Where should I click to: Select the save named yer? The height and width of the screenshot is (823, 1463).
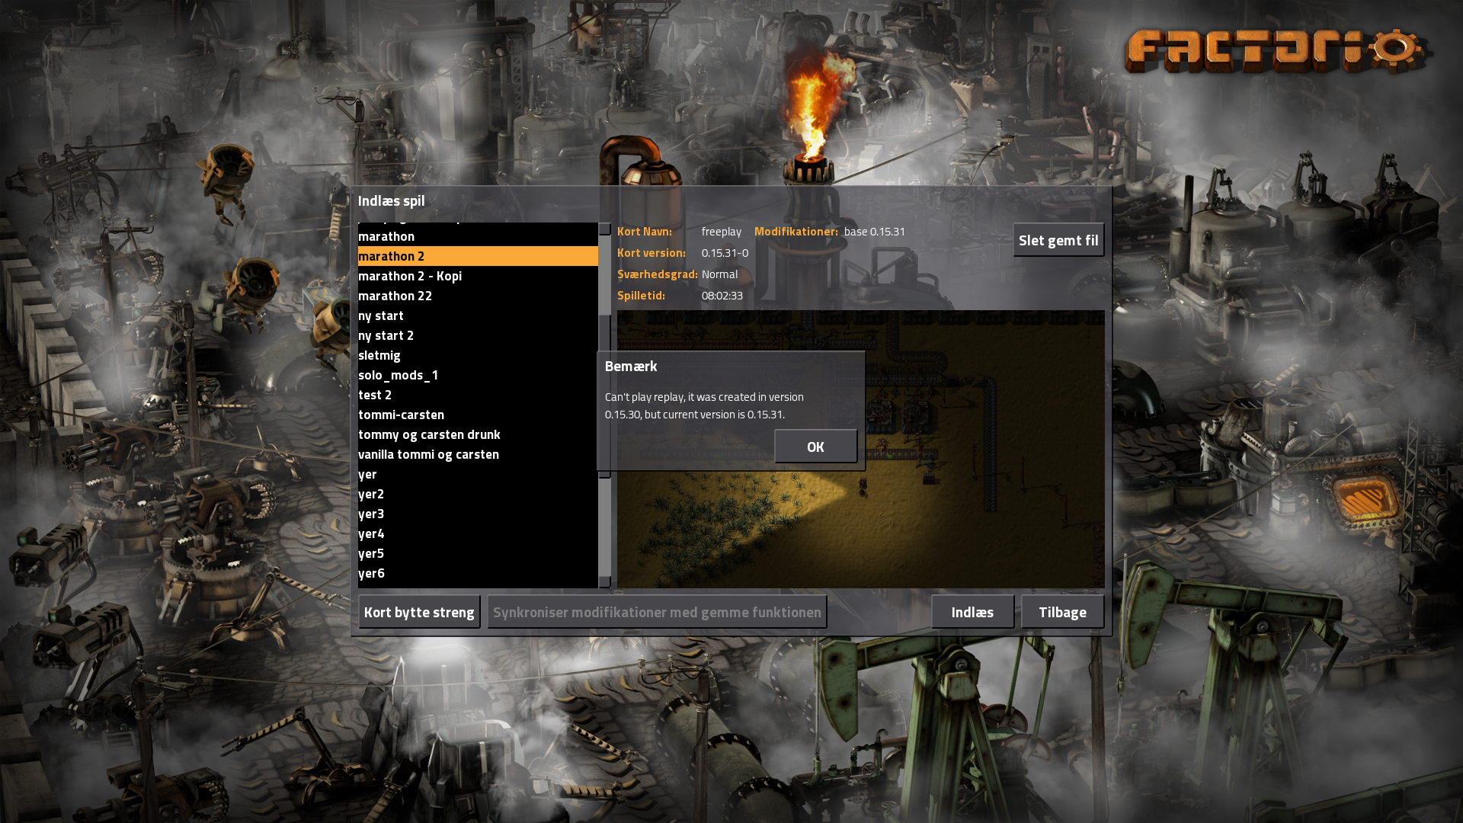[x=478, y=474]
